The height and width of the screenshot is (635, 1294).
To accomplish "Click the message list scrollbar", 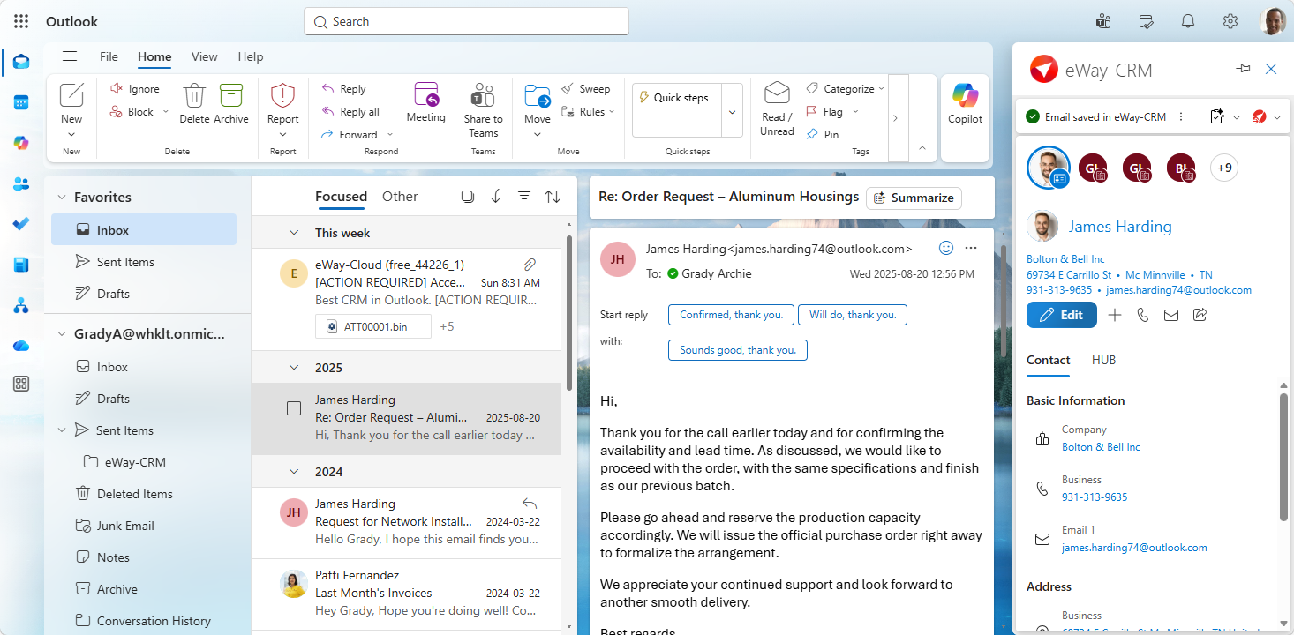I will point(569,313).
